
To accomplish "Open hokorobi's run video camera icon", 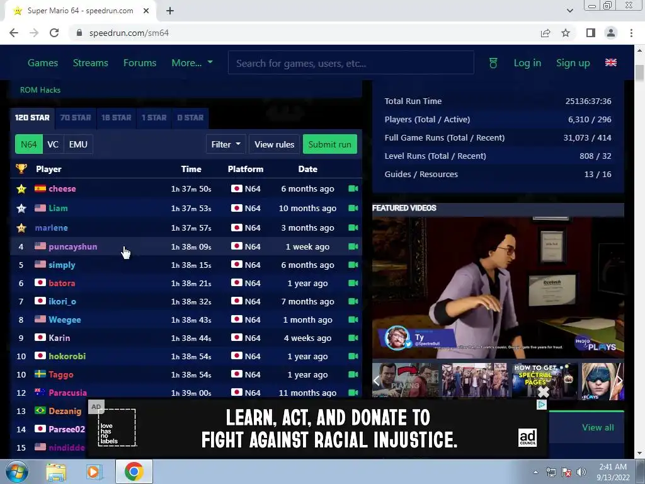I will click(x=353, y=356).
